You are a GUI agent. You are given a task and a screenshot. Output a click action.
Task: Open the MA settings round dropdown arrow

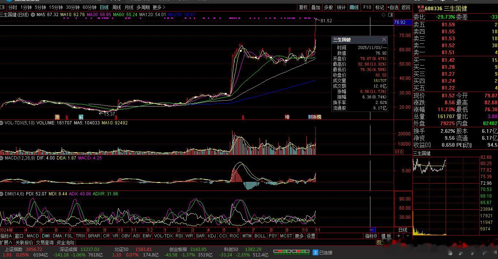33,15
